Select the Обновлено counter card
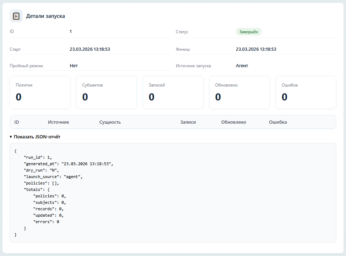The width and height of the screenshot is (346, 256). (x=239, y=92)
